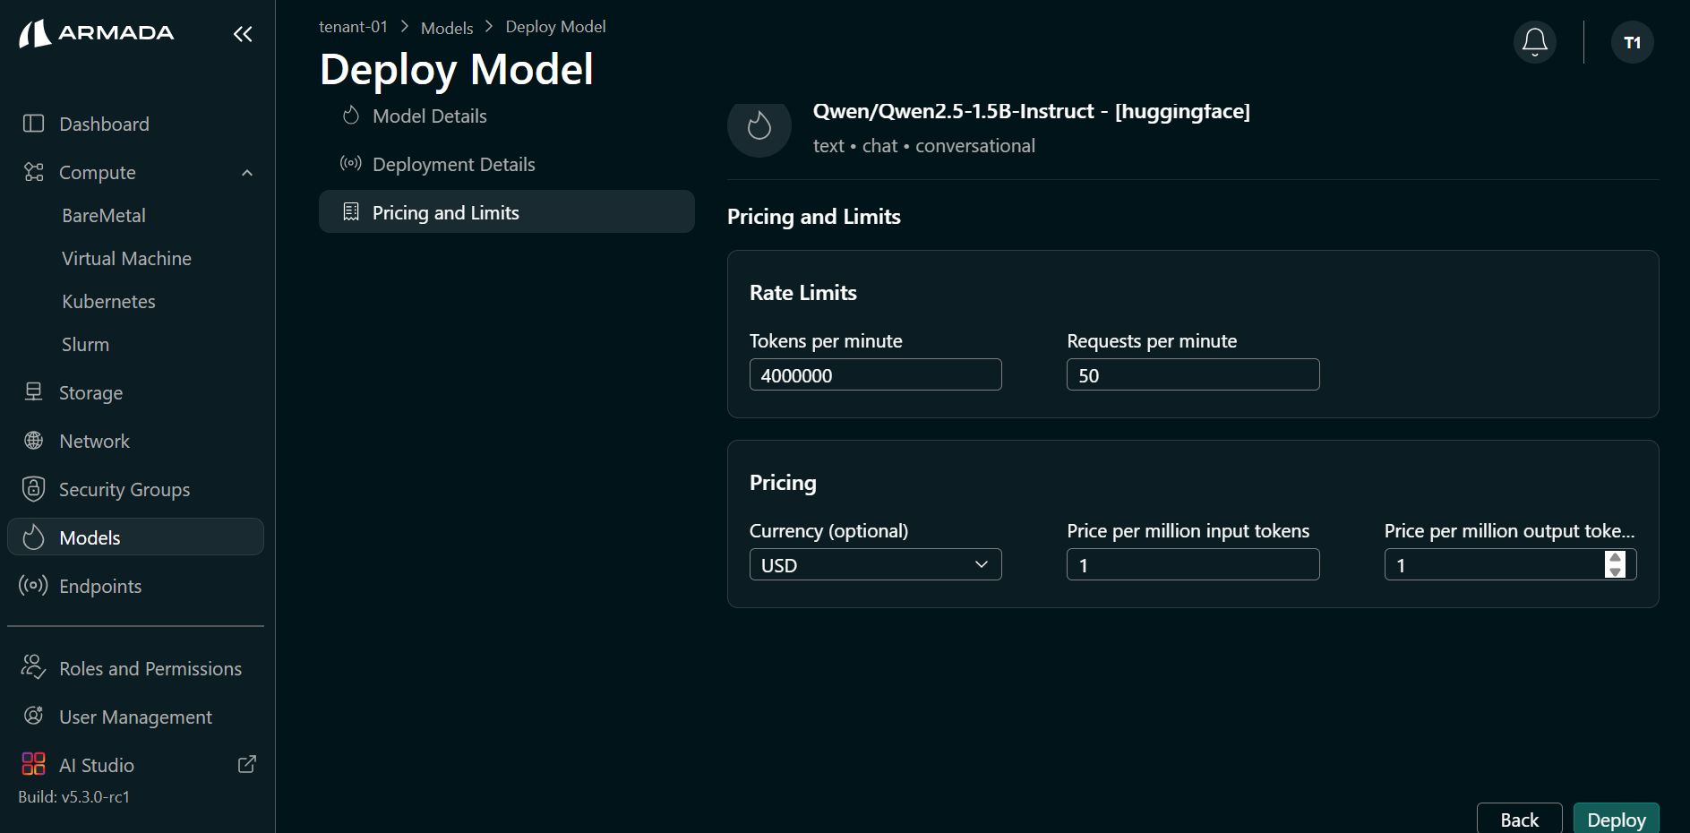
Task: Click the AI Studio grid icon
Action: (x=33, y=764)
